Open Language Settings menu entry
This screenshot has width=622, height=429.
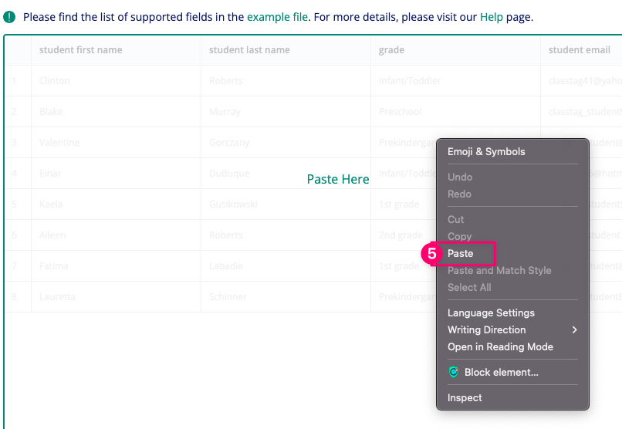491,313
